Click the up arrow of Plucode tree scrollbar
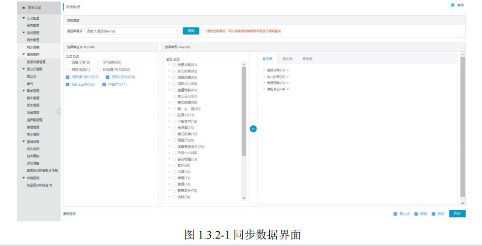482x246 pixels. coord(244,65)
